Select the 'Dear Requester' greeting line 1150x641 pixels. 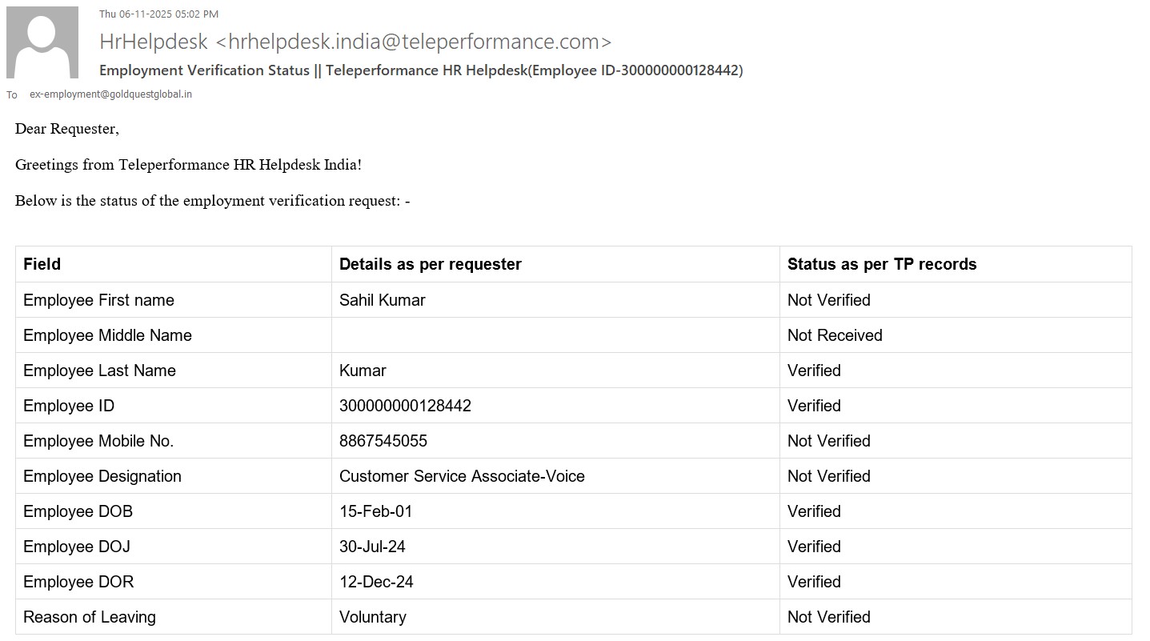pos(67,129)
